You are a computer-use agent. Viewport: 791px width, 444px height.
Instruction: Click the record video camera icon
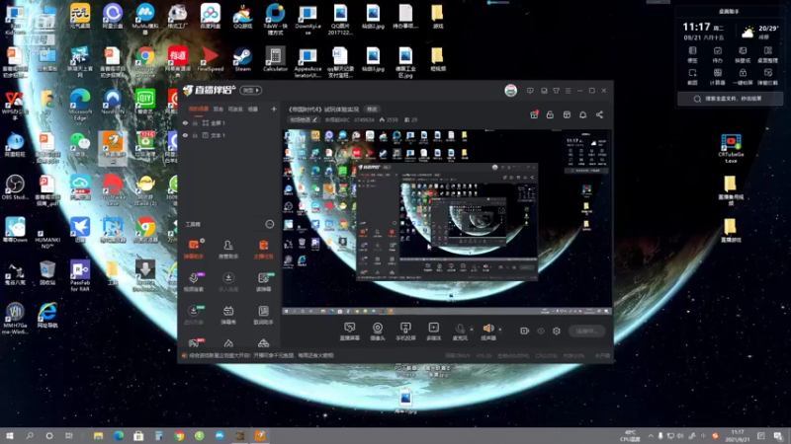[525, 331]
